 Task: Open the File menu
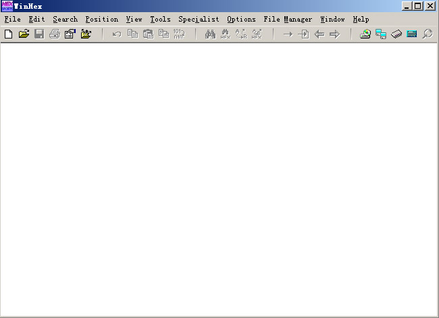tap(13, 20)
